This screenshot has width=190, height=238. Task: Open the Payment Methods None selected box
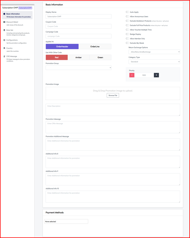[x=66, y=221]
